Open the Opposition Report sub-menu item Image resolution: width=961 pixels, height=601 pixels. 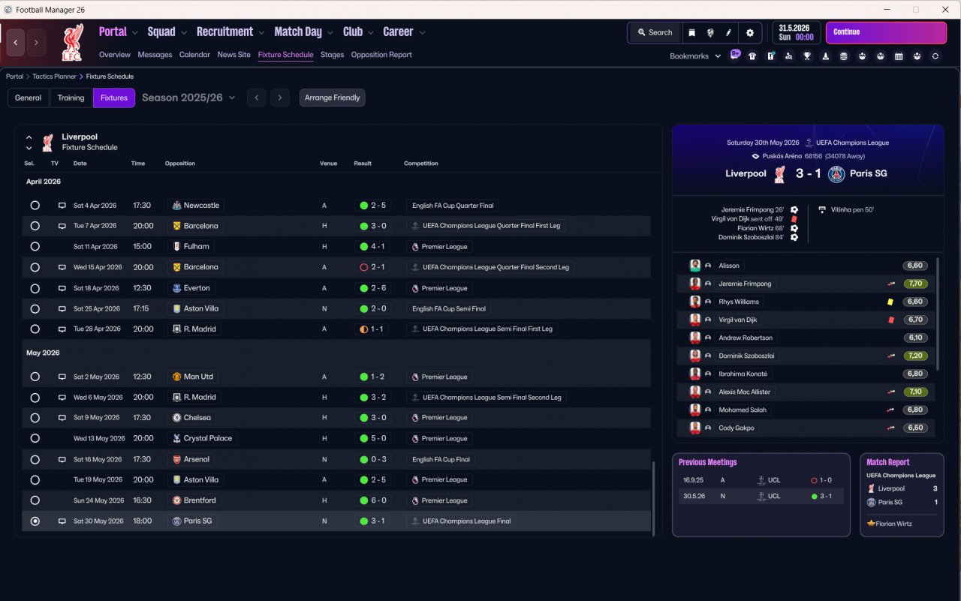(381, 55)
